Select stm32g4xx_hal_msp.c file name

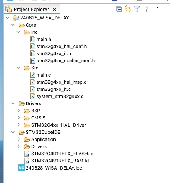(61, 82)
